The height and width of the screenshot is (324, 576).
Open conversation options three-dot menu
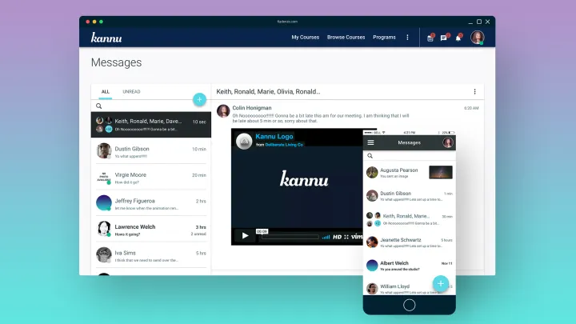tap(474, 92)
